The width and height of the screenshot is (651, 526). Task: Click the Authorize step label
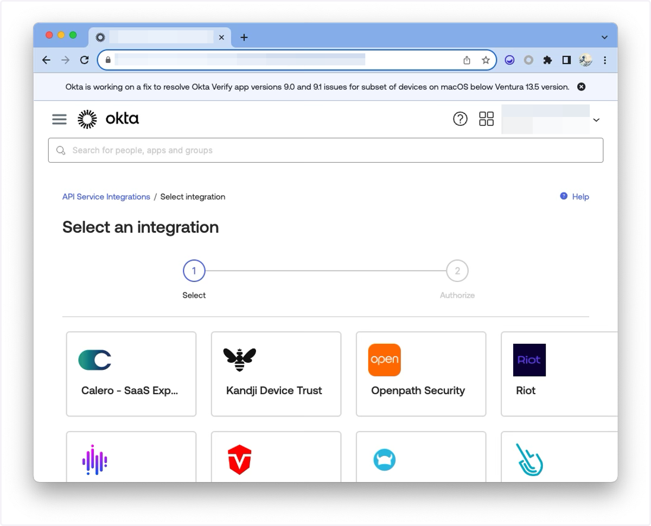pyautogui.click(x=457, y=296)
